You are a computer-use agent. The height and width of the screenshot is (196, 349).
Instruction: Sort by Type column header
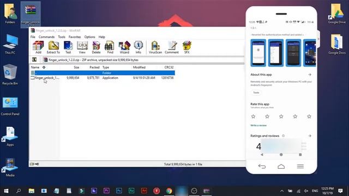[x=106, y=68]
